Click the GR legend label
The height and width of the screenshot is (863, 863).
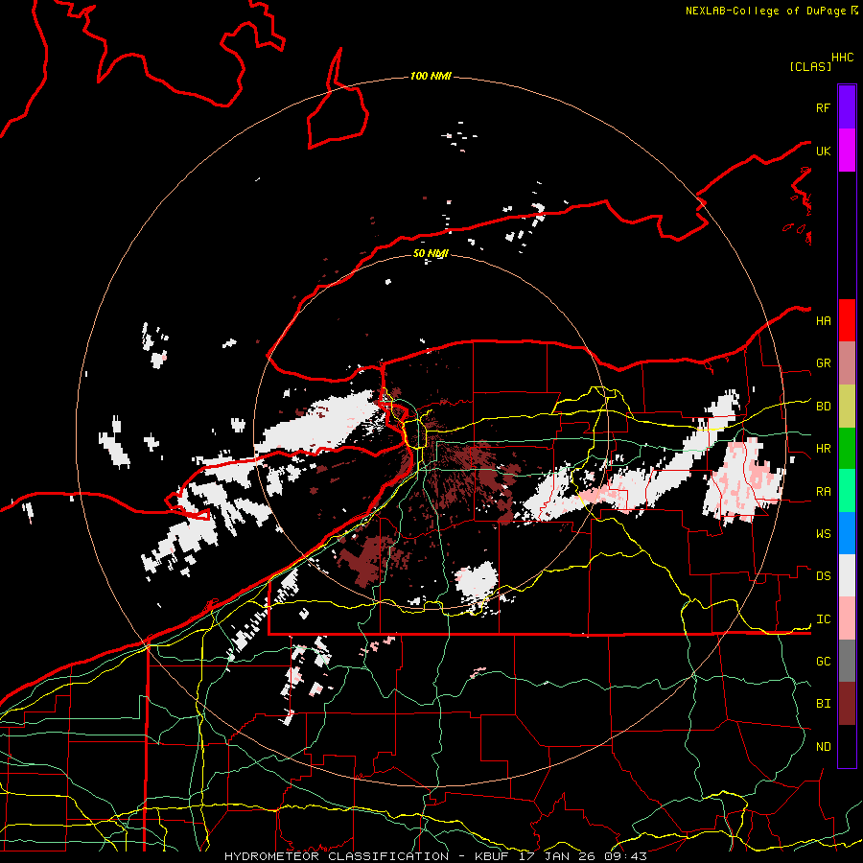click(x=823, y=363)
